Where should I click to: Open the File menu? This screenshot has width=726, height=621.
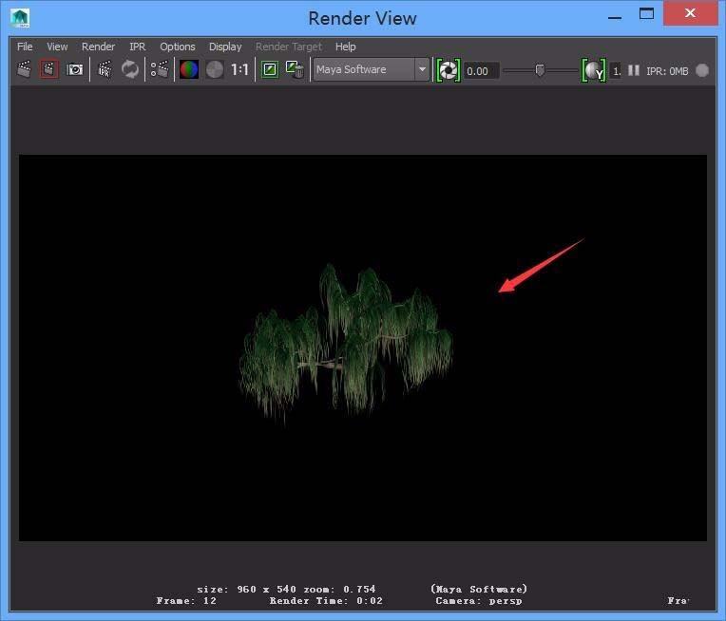point(25,47)
